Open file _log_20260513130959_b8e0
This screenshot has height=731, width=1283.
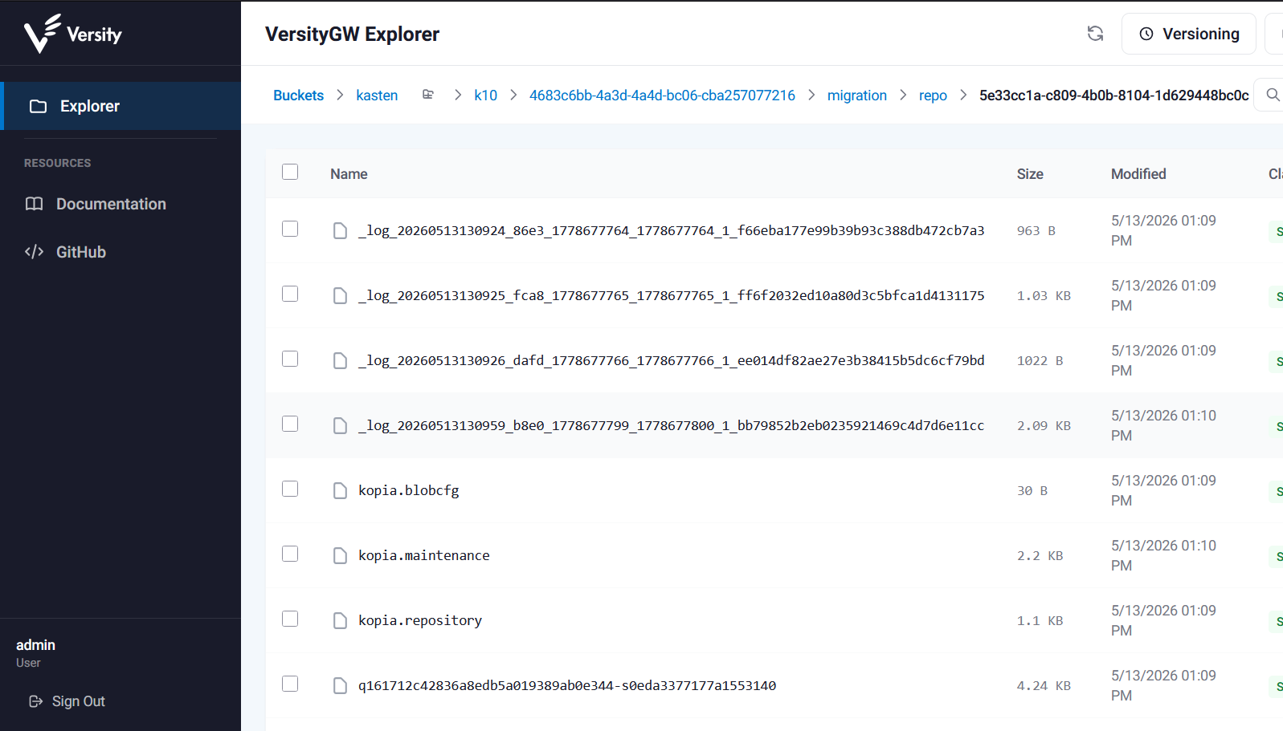672,426
